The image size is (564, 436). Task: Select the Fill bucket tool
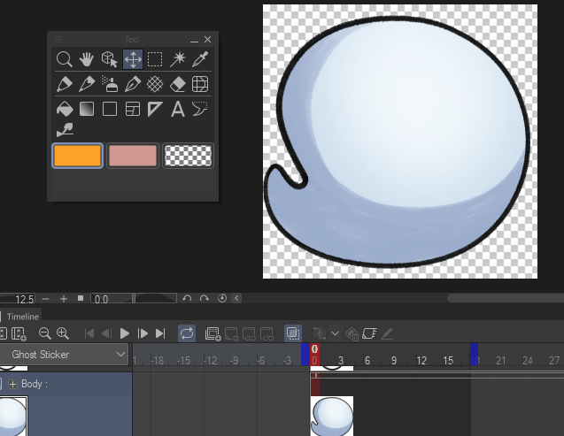click(65, 109)
